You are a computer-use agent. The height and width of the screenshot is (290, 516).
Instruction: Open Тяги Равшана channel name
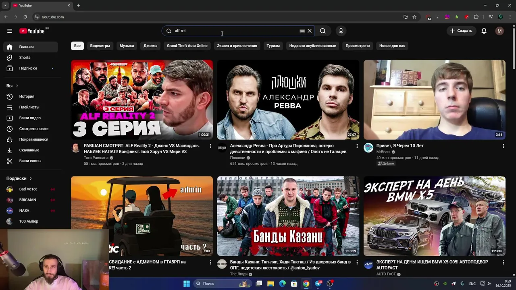[96, 158]
